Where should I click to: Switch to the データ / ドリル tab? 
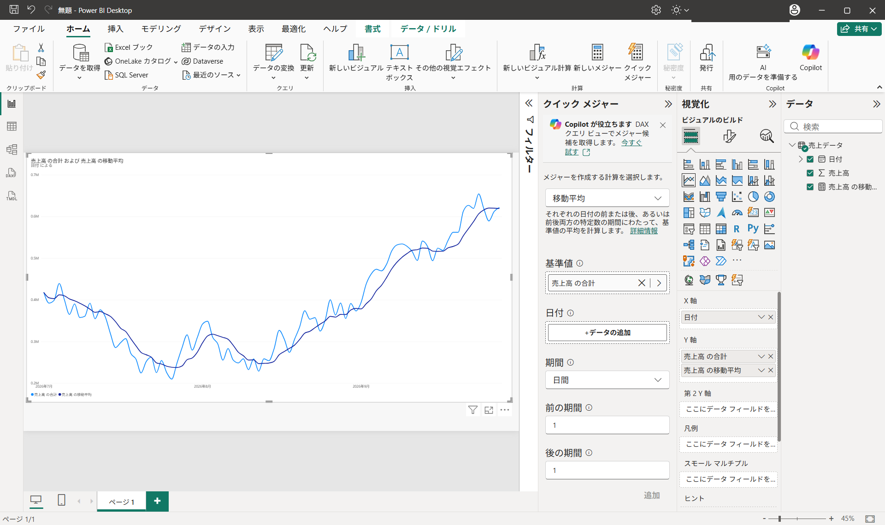pyautogui.click(x=428, y=29)
